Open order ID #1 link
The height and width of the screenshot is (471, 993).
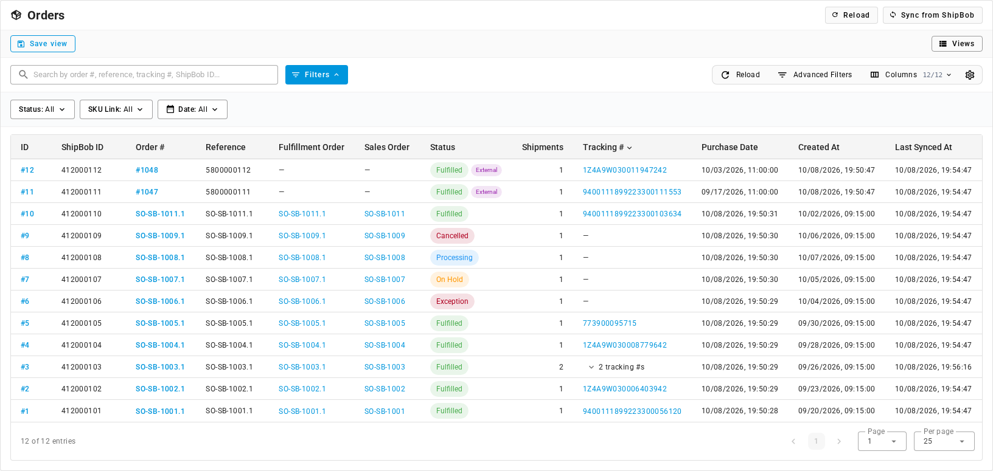(25, 411)
